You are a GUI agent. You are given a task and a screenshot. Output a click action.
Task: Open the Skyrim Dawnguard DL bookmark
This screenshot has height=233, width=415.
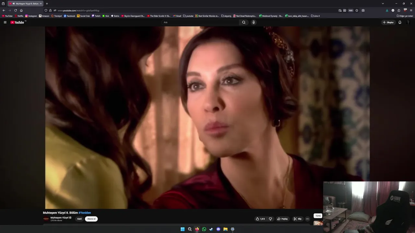coord(133,16)
